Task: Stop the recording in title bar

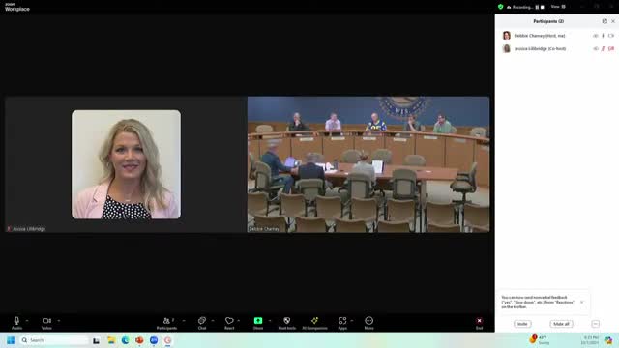Action: [x=543, y=7]
